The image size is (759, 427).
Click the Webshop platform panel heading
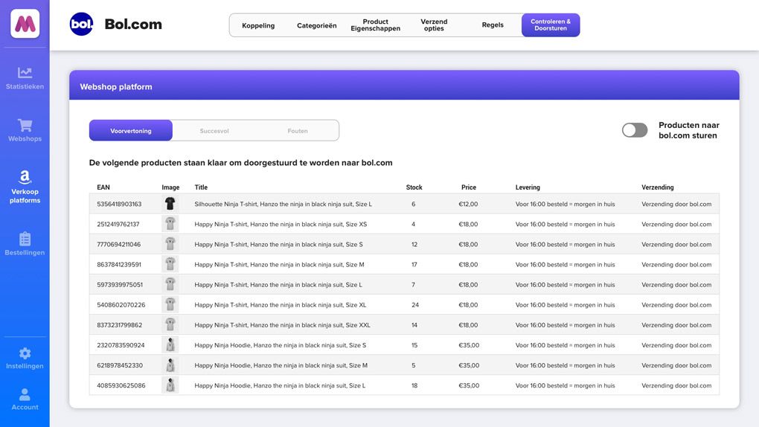click(x=116, y=87)
